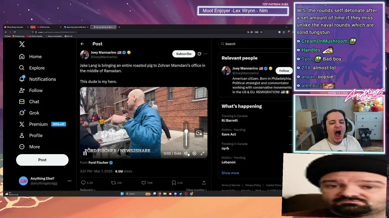Open Explore in the X sidebar
389x218 pixels.
coord(32,68)
